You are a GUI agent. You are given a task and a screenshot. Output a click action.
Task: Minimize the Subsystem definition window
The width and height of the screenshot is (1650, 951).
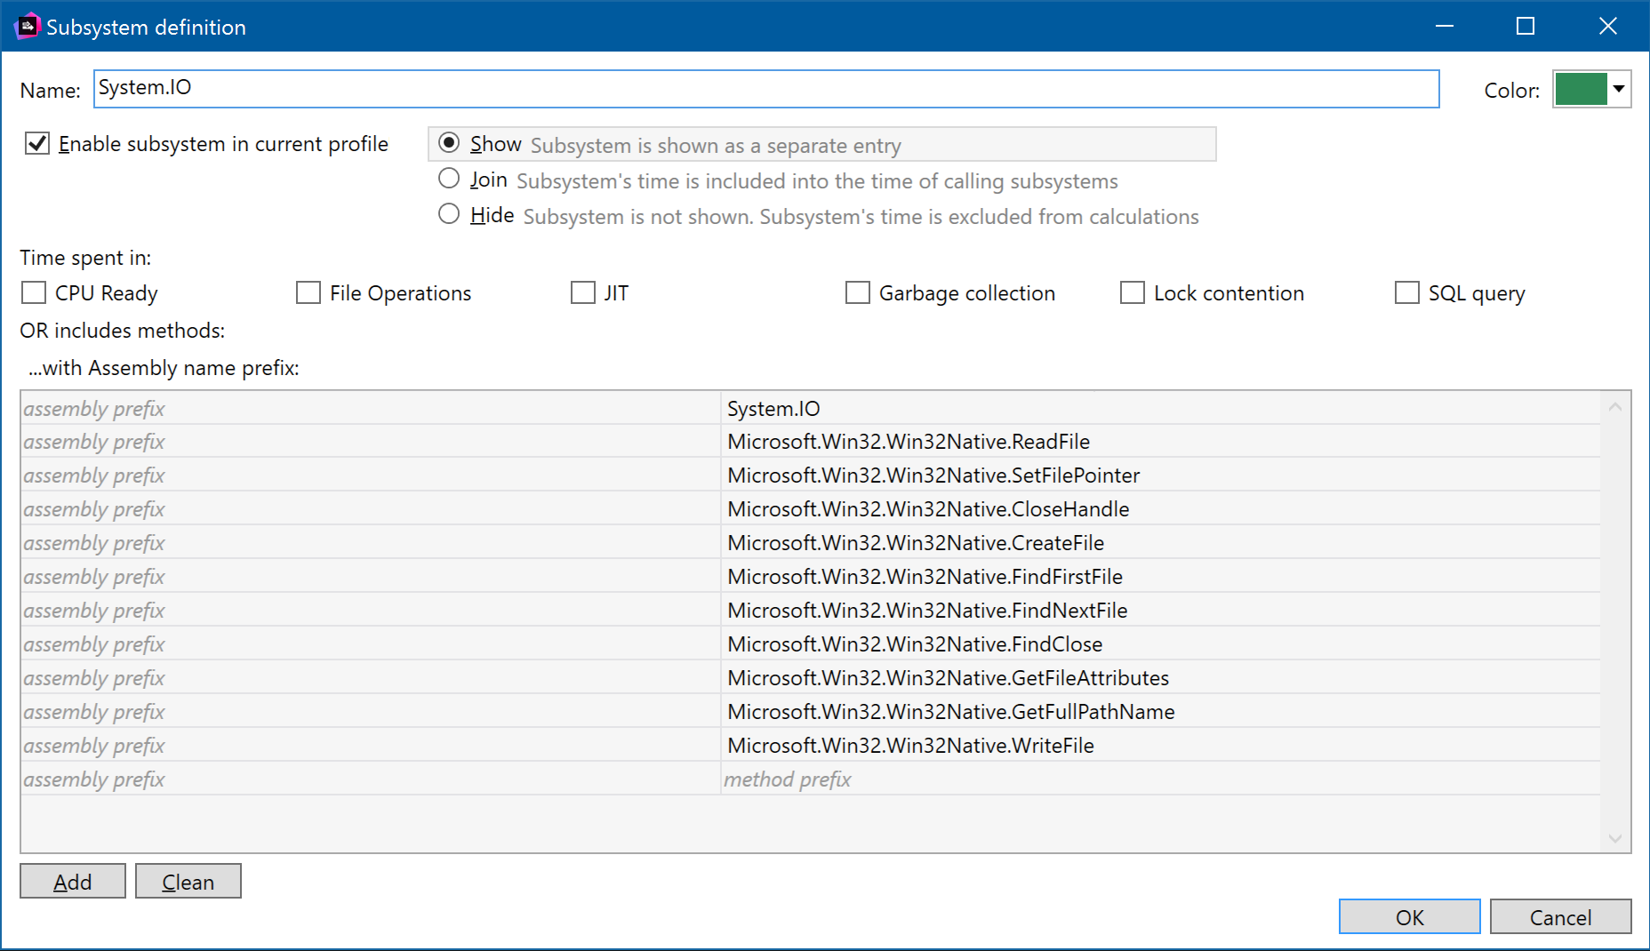(1445, 26)
